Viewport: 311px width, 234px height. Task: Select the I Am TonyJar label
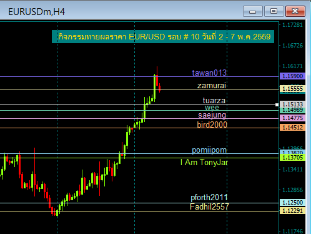pyautogui.click(x=204, y=162)
